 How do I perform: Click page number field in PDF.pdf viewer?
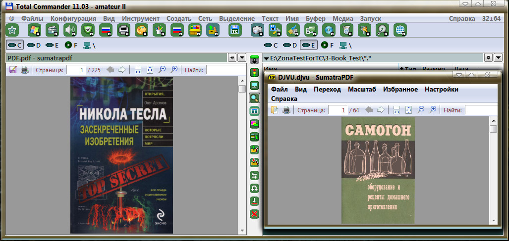tap(76, 70)
